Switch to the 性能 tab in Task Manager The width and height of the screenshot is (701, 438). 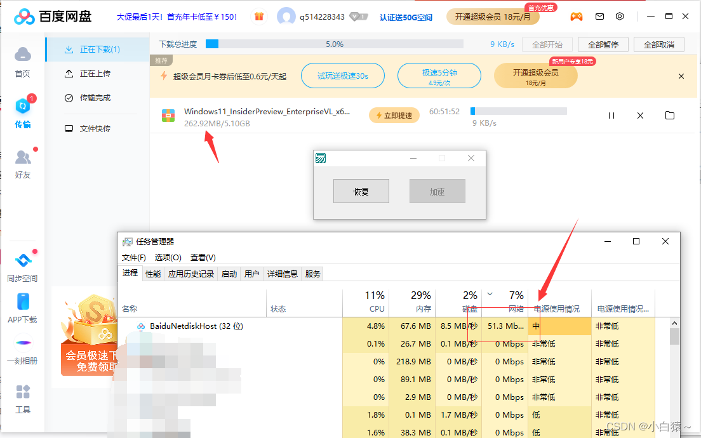pos(153,274)
